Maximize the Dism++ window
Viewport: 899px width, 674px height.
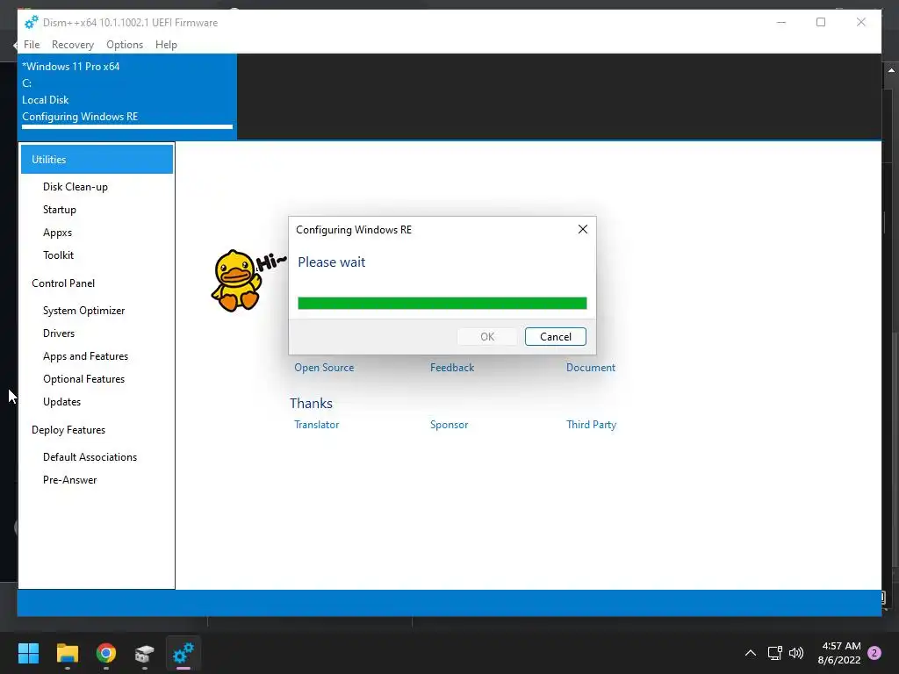click(821, 22)
